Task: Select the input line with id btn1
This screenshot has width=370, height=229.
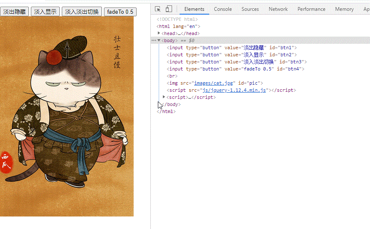Action: 232,48
